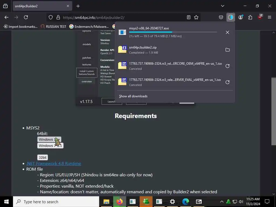276x207 pixels.
Task: View site security padlock info
Action: (x=58, y=17)
